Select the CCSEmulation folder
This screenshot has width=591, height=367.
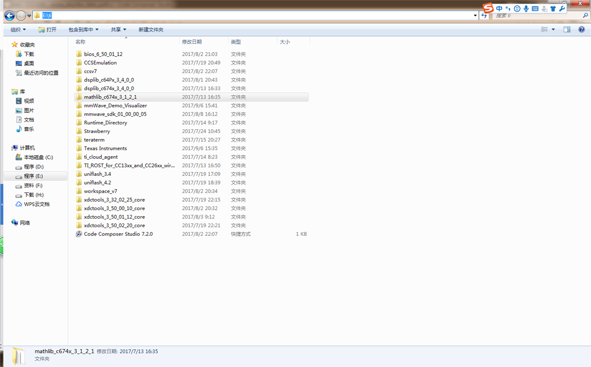[100, 63]
